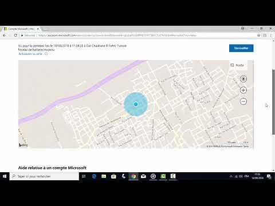Bookmark the page with star icon
This screenshot has height=206, width=275.
[259, 35]
